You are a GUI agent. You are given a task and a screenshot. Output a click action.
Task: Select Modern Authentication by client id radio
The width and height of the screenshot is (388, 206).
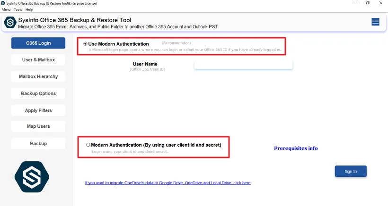click(88, 145)
